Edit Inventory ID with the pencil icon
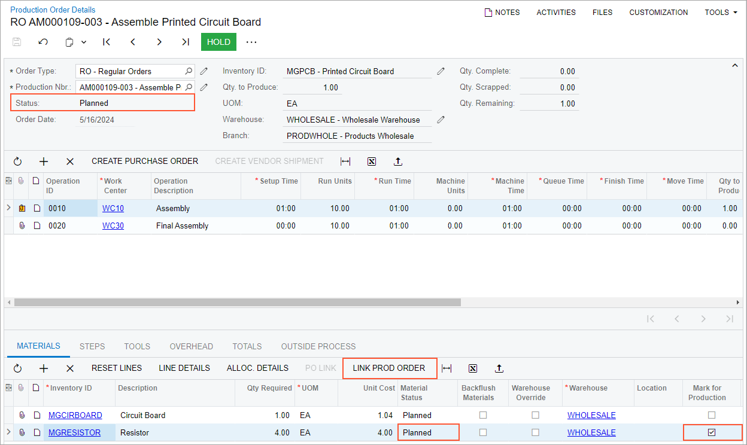The image size is (747, 445). tap(441, 71)
